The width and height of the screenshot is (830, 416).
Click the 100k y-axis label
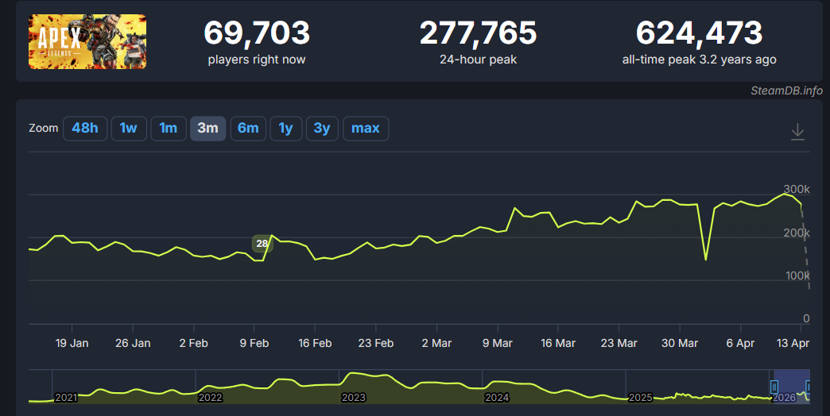(x=797, y=276)
